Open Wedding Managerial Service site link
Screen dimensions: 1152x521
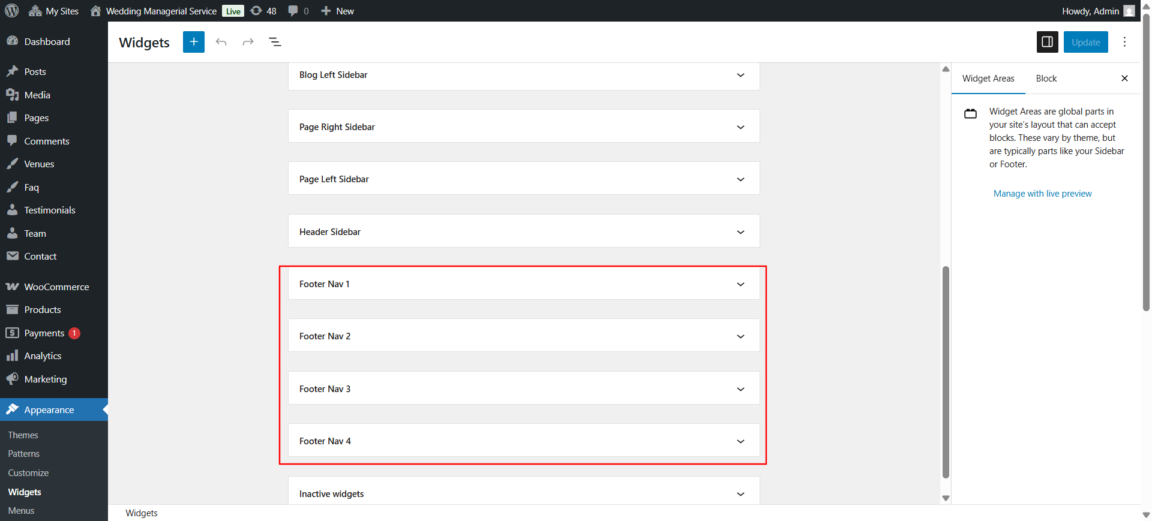coord(154,11)
